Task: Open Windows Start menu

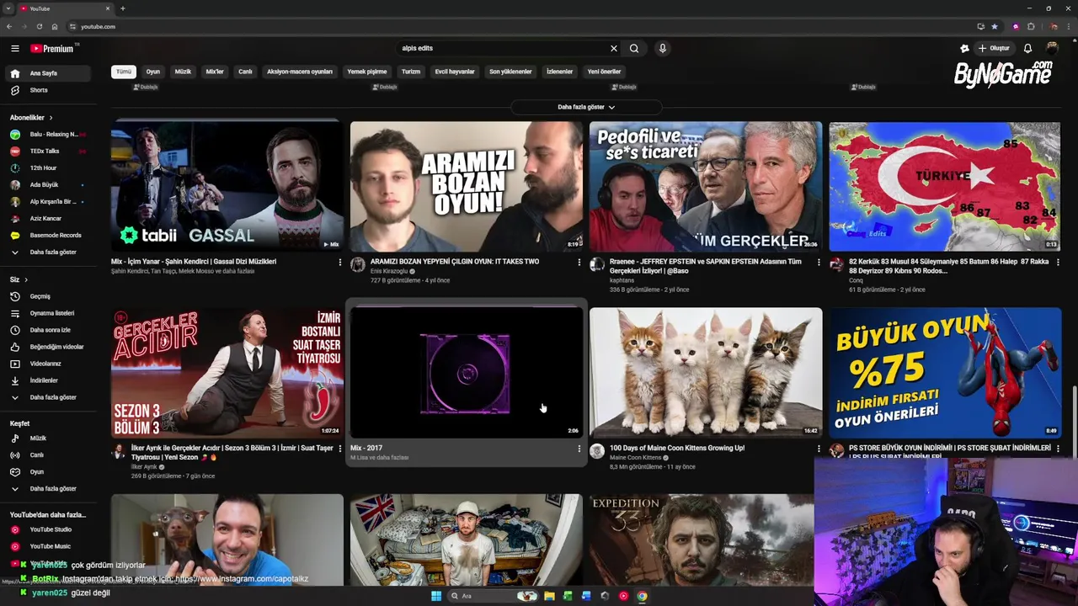Action: [435, 596]
